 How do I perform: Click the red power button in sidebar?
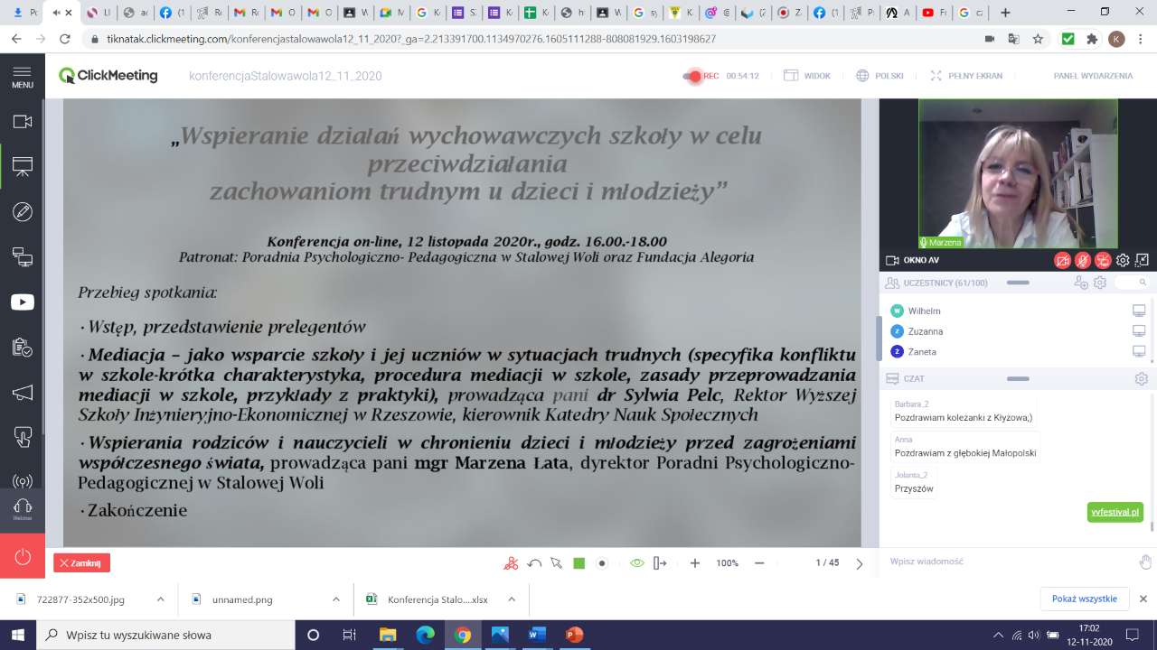pos(23,556)
